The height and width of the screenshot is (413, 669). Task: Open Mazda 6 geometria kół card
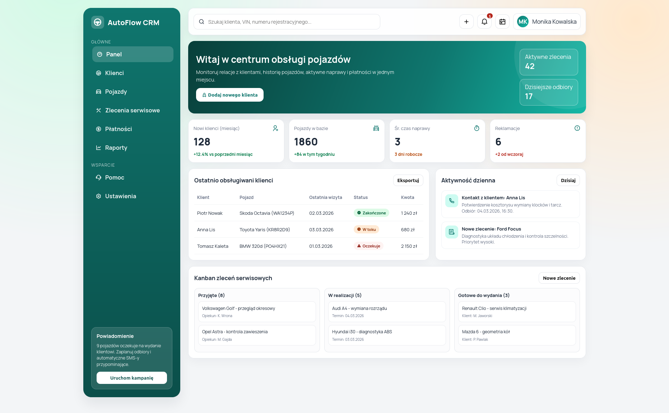click(517, 335)
